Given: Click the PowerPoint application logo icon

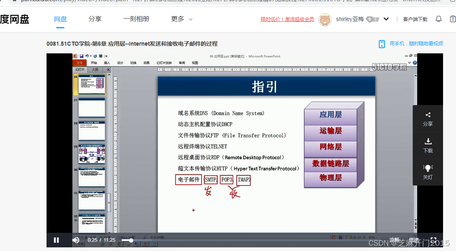Looking at the screenshot, I should [x=75, y=56].
